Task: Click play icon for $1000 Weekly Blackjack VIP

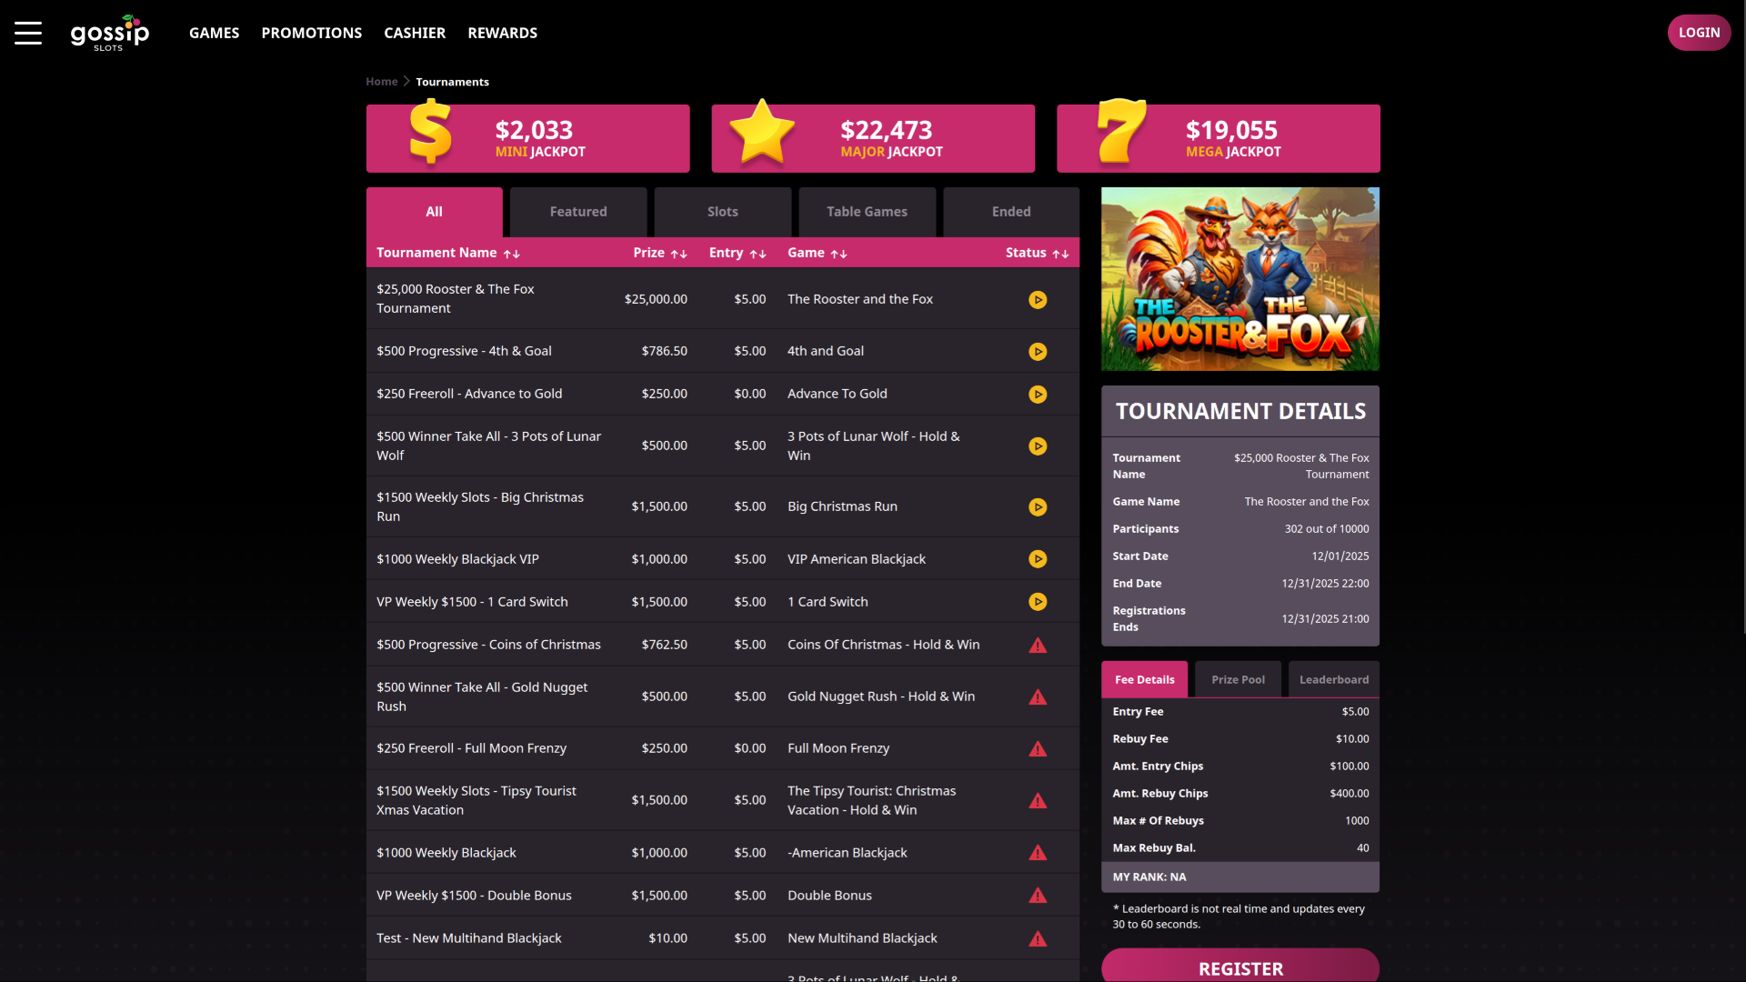Action: pos(1038,559)
